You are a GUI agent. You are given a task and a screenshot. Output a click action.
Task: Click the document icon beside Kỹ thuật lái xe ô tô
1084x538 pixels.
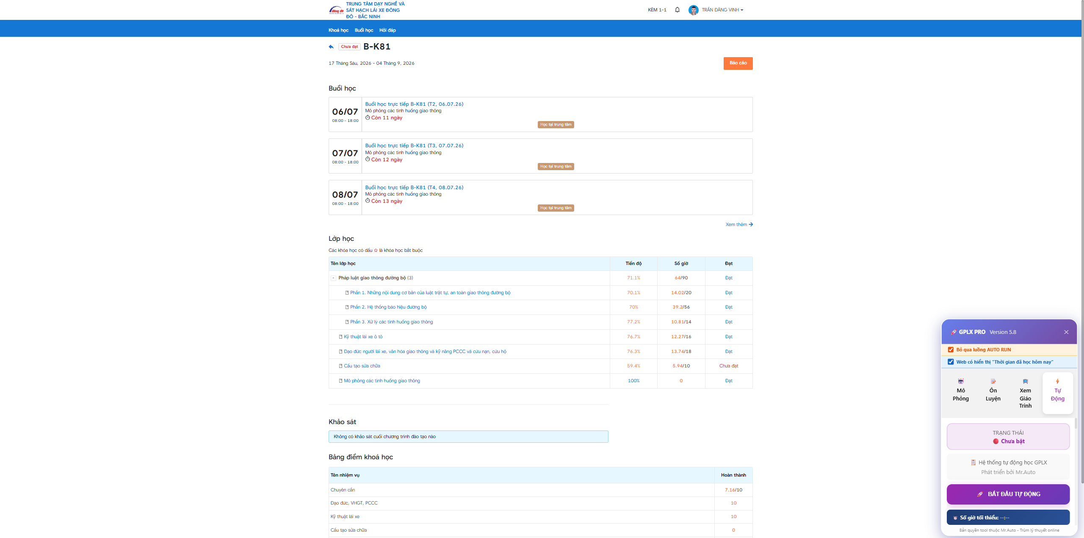coord(340,337)
